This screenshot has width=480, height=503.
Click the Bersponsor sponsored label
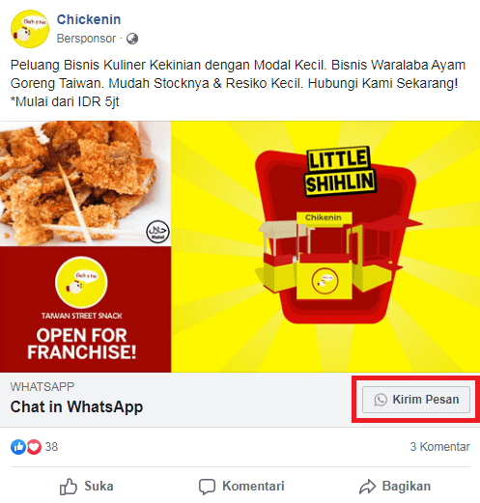(86, 39)
